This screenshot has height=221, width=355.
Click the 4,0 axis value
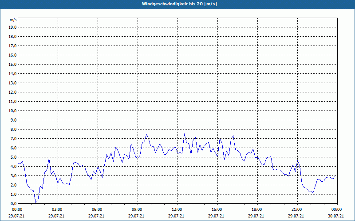pos(13,167)
